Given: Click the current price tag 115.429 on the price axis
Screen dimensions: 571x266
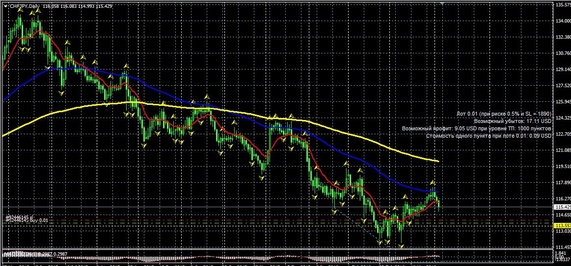Looking at the screenshot, I should click(562, 207).
